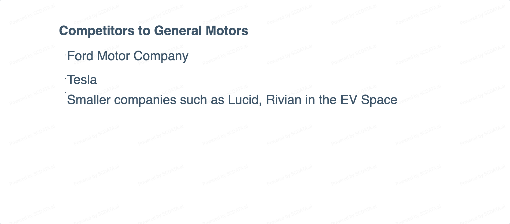The image size is (510, 224).
Task: Click the word "General" in the heading
Action: (x=178, y=31)
